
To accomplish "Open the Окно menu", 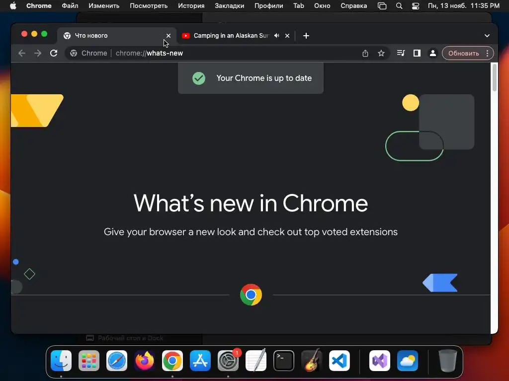I will pyautogui.click(x=322, y=6).
